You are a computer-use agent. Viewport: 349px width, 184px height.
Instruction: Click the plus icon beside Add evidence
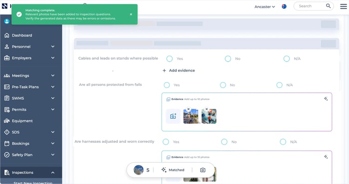point(164,70)
